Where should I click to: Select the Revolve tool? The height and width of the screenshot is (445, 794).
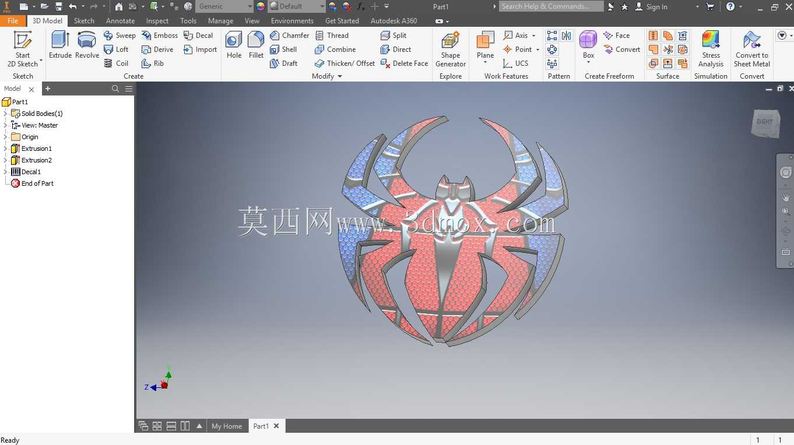coord(87,45)
